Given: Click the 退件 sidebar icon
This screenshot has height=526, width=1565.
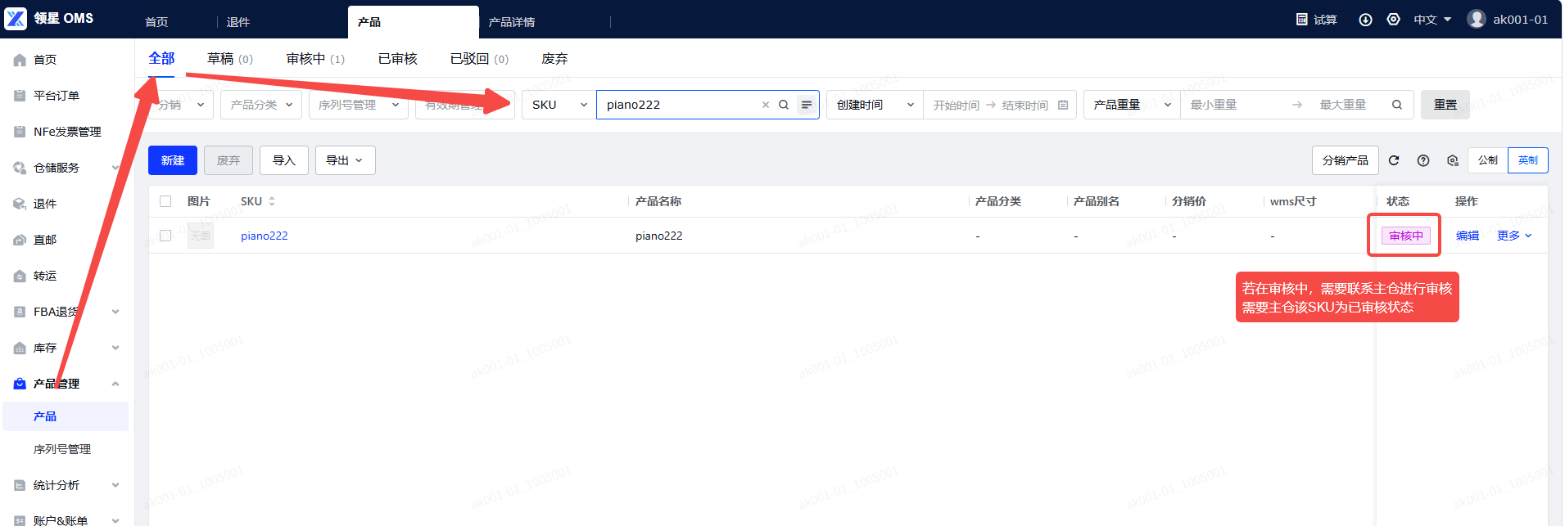Looking at the screenshot, I should (20, 204).
